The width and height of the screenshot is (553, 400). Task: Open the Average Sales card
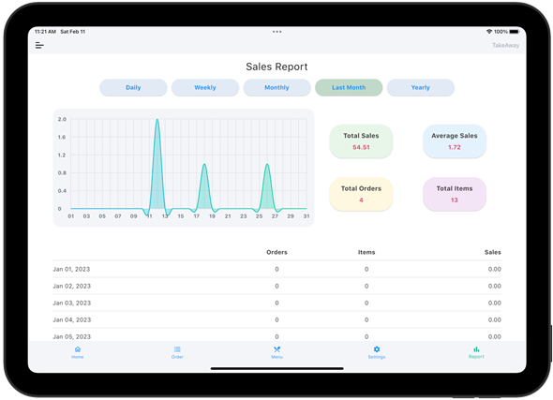tap(455, 141)
